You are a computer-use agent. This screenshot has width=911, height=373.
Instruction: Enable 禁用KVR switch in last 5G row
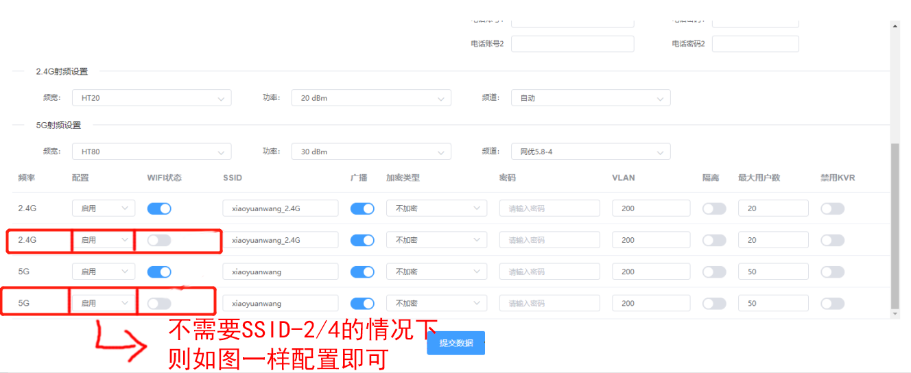[832, 303]
